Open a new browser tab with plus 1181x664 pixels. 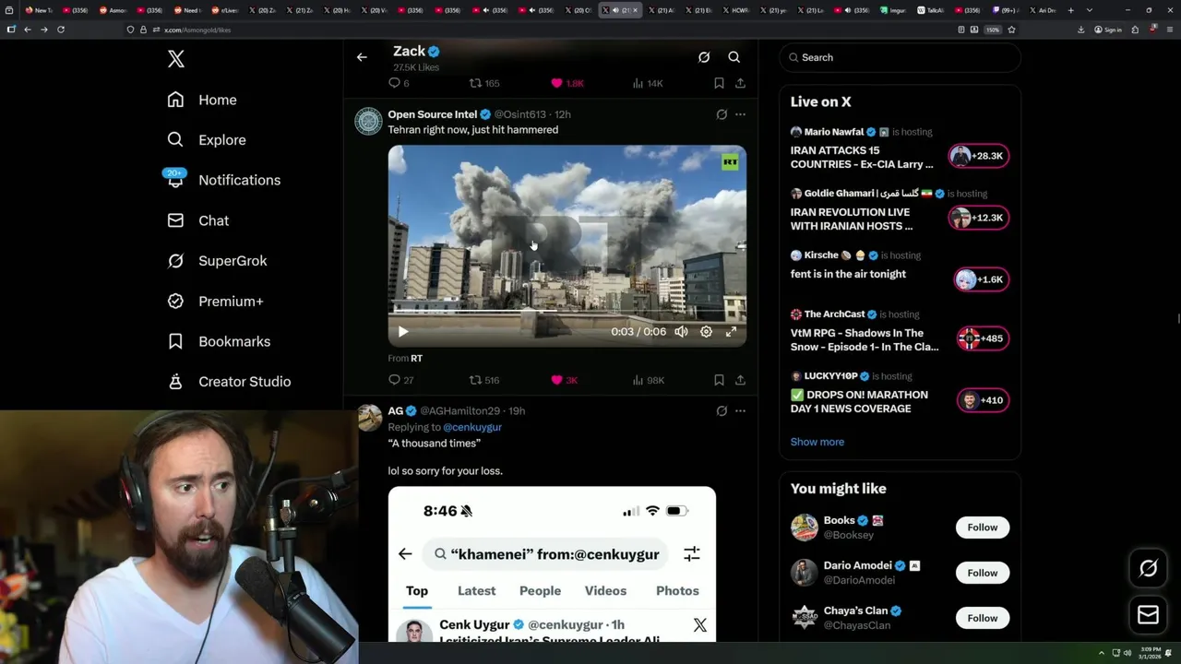[1070, 10]
